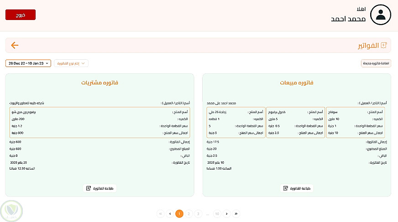Click the red خروج logout button

coord(21,15)
